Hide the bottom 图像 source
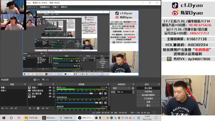215x121 pixels. pyautogui.click(x=50, y=97)
